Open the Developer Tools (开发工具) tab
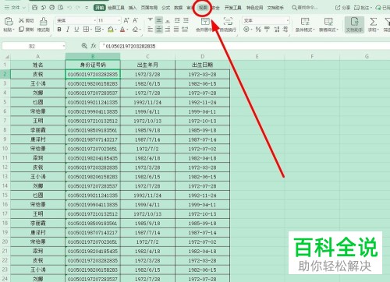390x282 pixels. tap(233, 8)
